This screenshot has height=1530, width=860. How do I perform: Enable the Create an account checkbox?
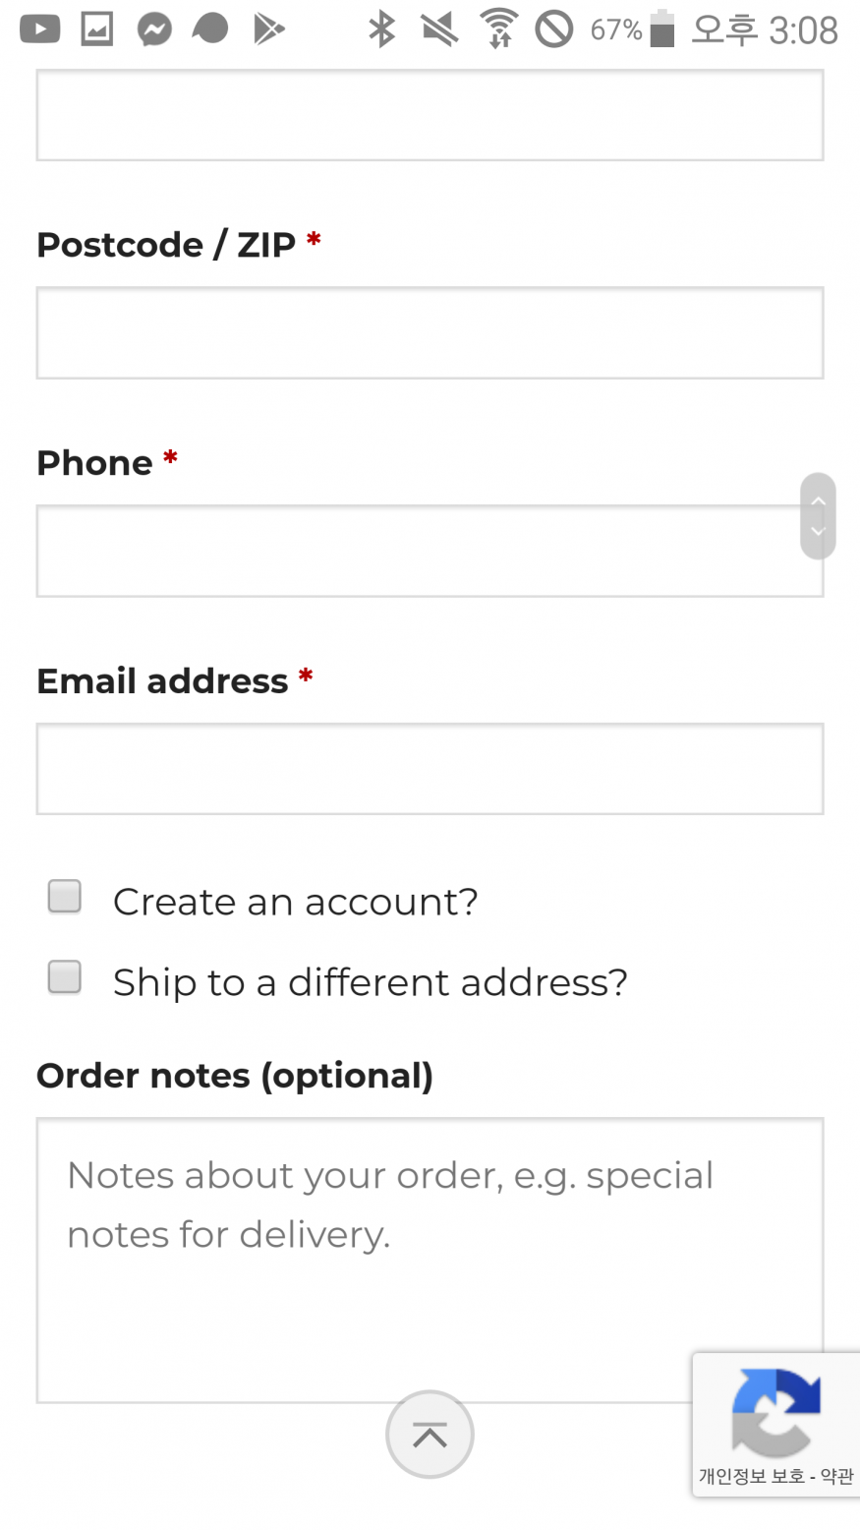pos(65,897)
